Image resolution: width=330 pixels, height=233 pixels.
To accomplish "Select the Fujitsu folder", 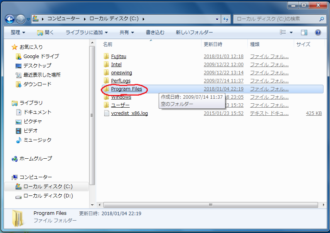I will pyautogui.click(x=118, y=57).
